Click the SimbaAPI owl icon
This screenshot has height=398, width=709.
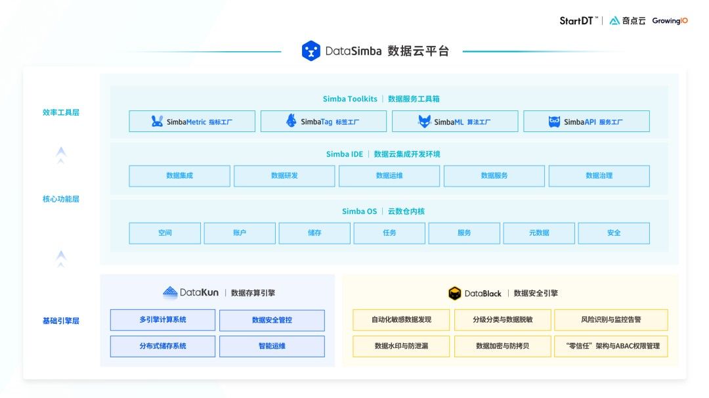555,121
